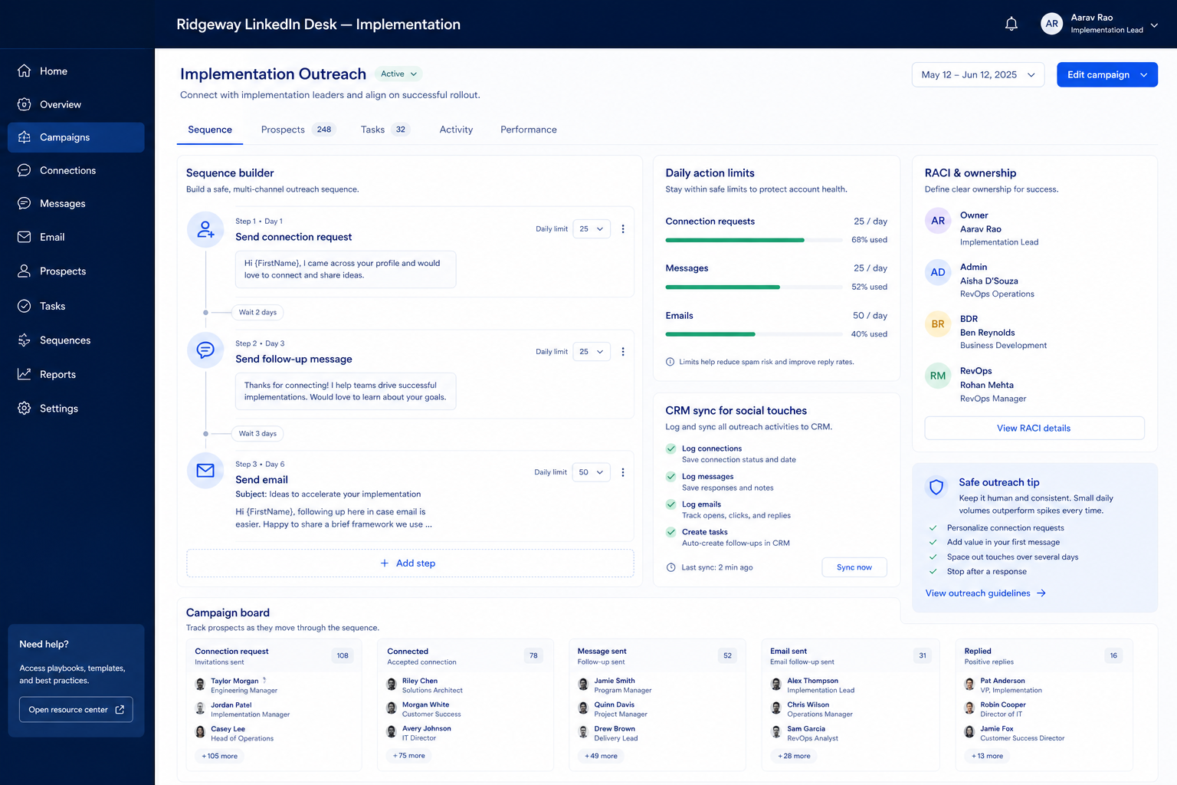
Task: Toggle Log messages sync option
Action: click(x=671, y=476)
